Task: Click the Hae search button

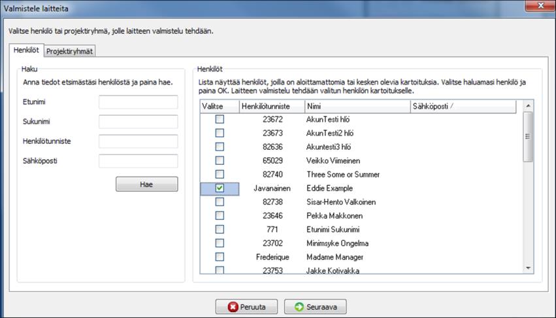Action: click(147, 184)
